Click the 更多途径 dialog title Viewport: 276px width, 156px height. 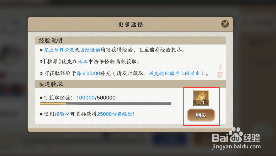coord(131,24)
